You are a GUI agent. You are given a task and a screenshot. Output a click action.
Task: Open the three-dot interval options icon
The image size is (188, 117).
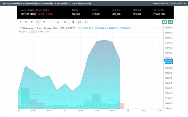point(49,22)
